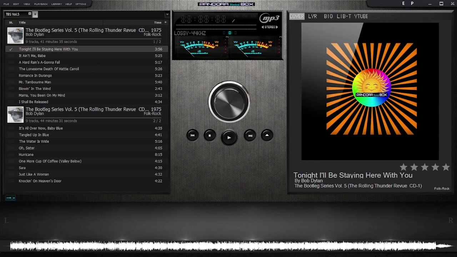Open the Options menu
This screenshot has height=257, width=457.
(81, 4)
